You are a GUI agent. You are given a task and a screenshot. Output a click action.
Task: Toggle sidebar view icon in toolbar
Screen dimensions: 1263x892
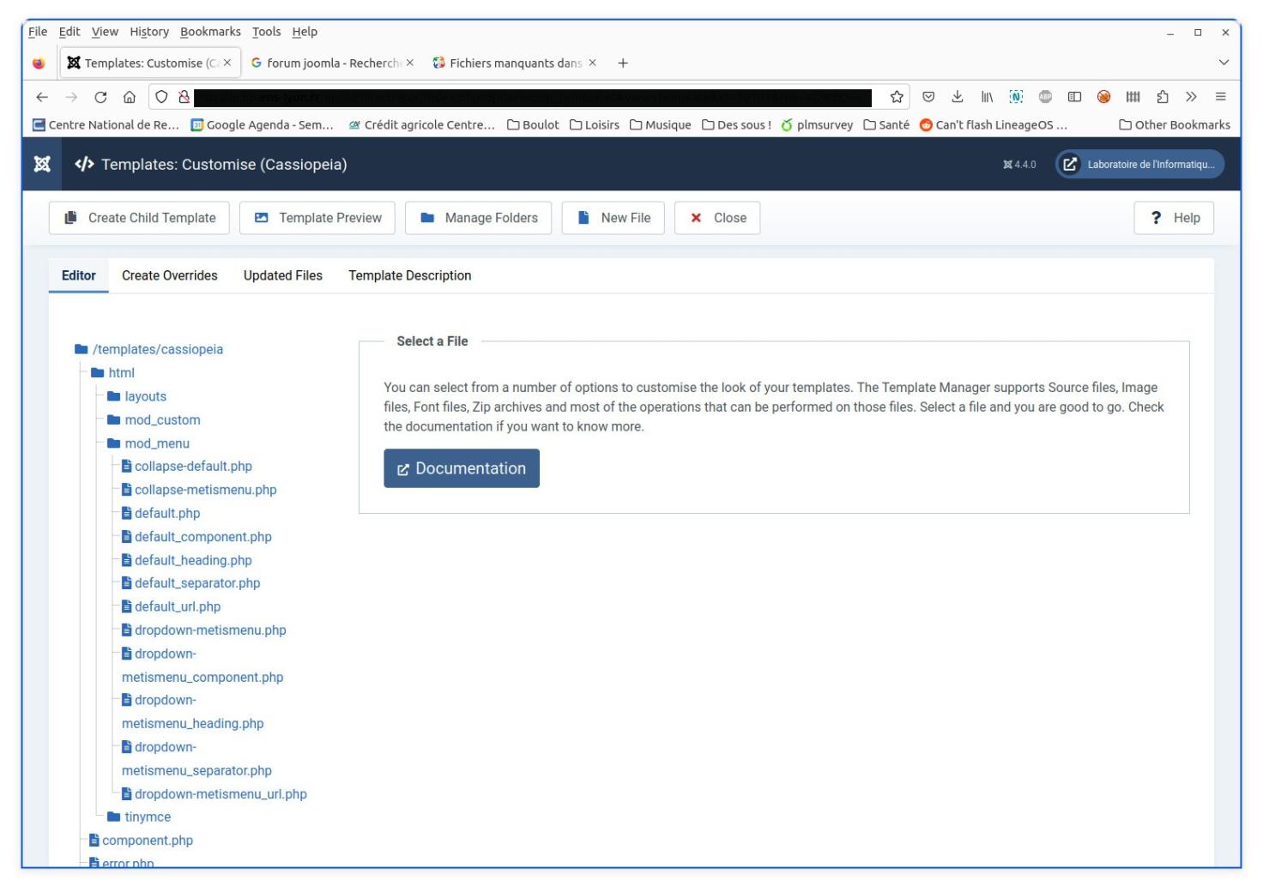[1074, 97]
